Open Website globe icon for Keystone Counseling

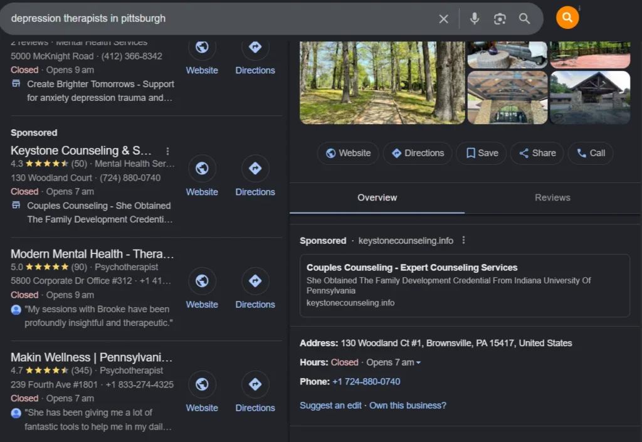pyautogui.click(x=202, y=168)
